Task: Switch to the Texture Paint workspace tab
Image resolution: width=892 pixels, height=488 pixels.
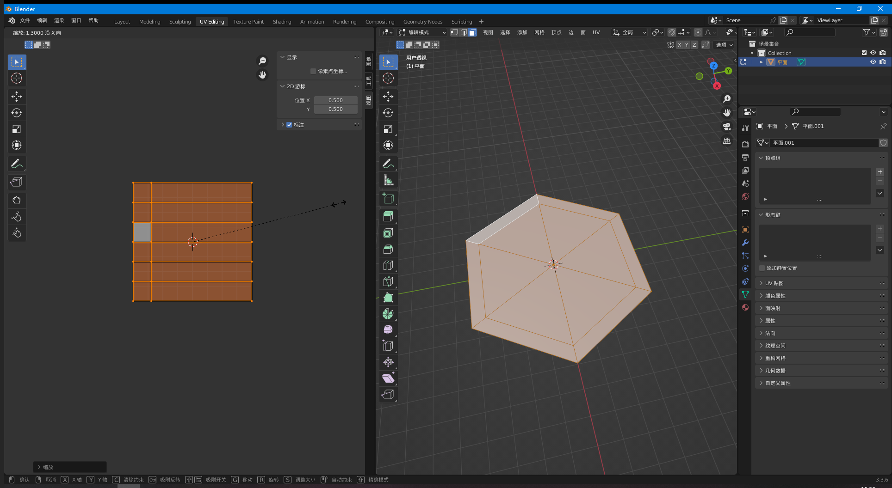Action: (248, 22)
